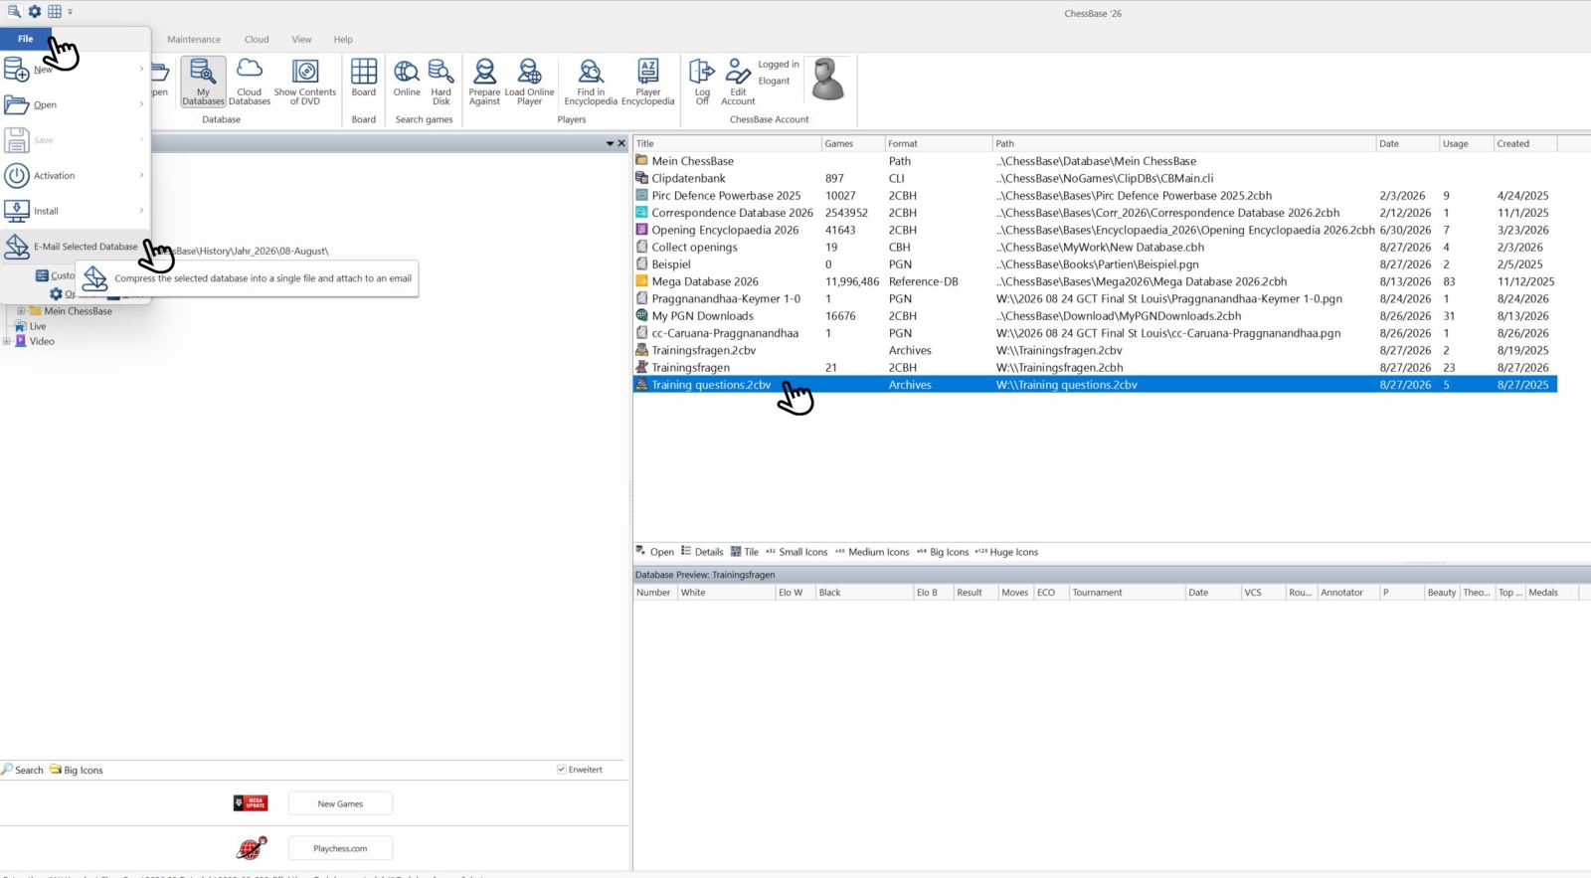Click the Medals column header in preview
Viewport: 1591px width, 878px height.
click(1551, 593)
